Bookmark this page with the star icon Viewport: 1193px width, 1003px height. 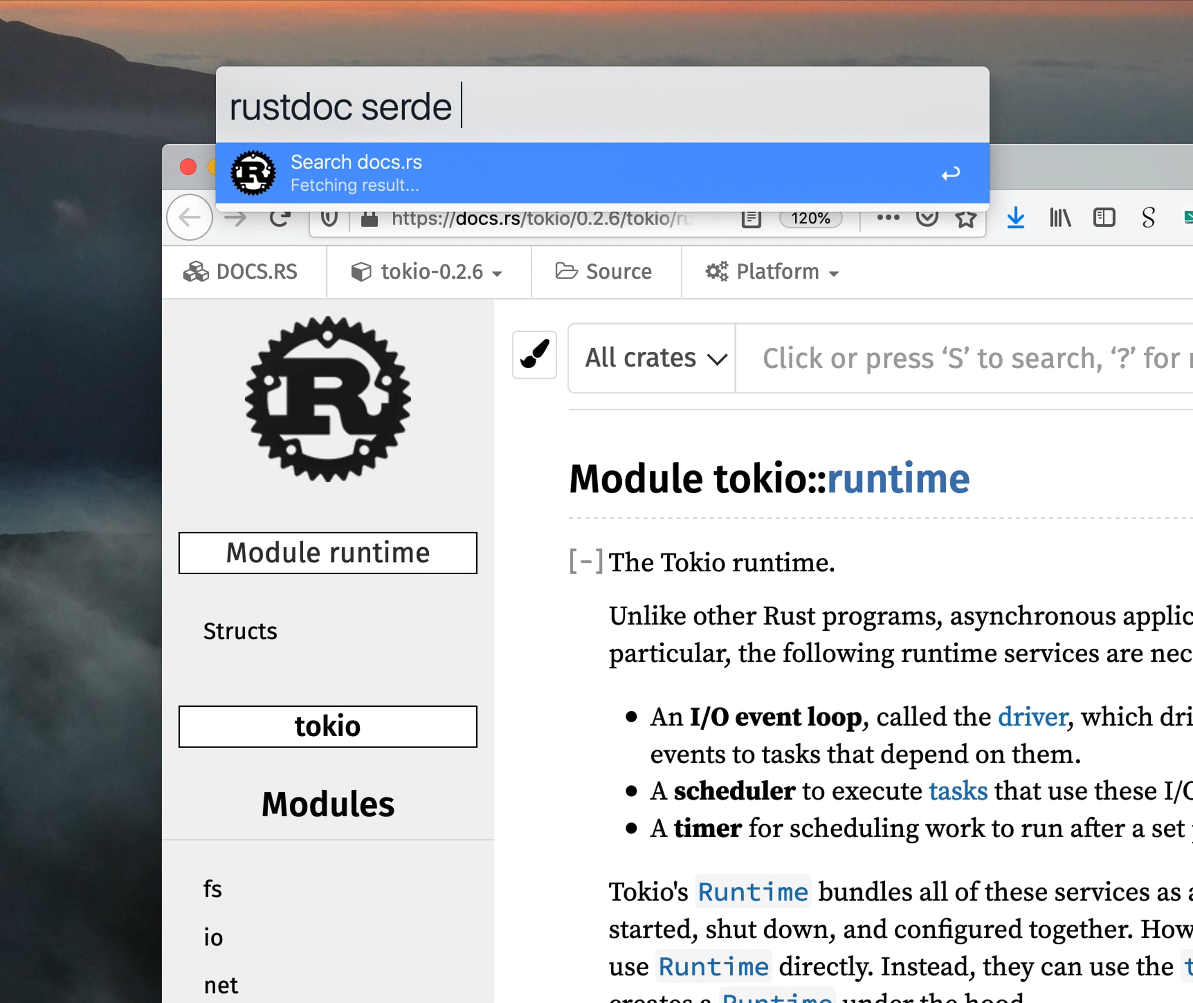tap(966, 219)
